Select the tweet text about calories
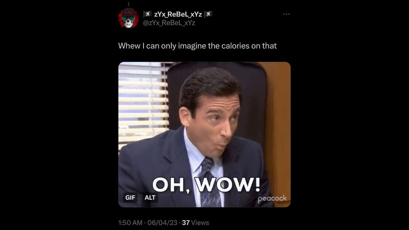The image size is (409, 230). (x=197, y=46)
